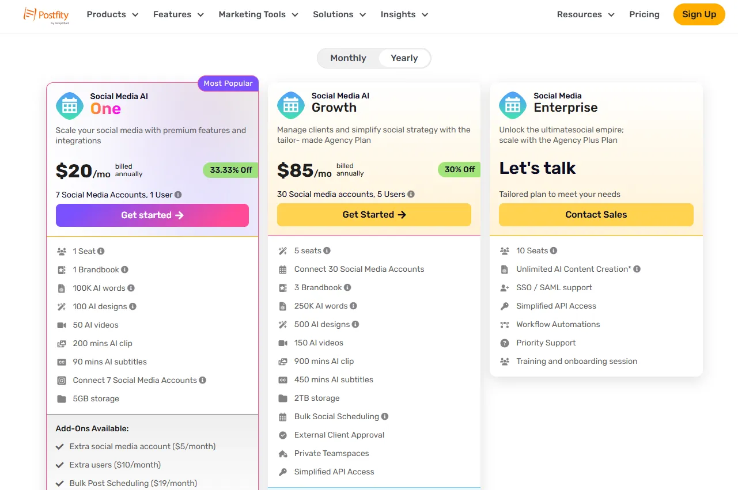Click info icon next to 500 AI designs
Viewport: 738px width, 490px height.
(355, 324)
